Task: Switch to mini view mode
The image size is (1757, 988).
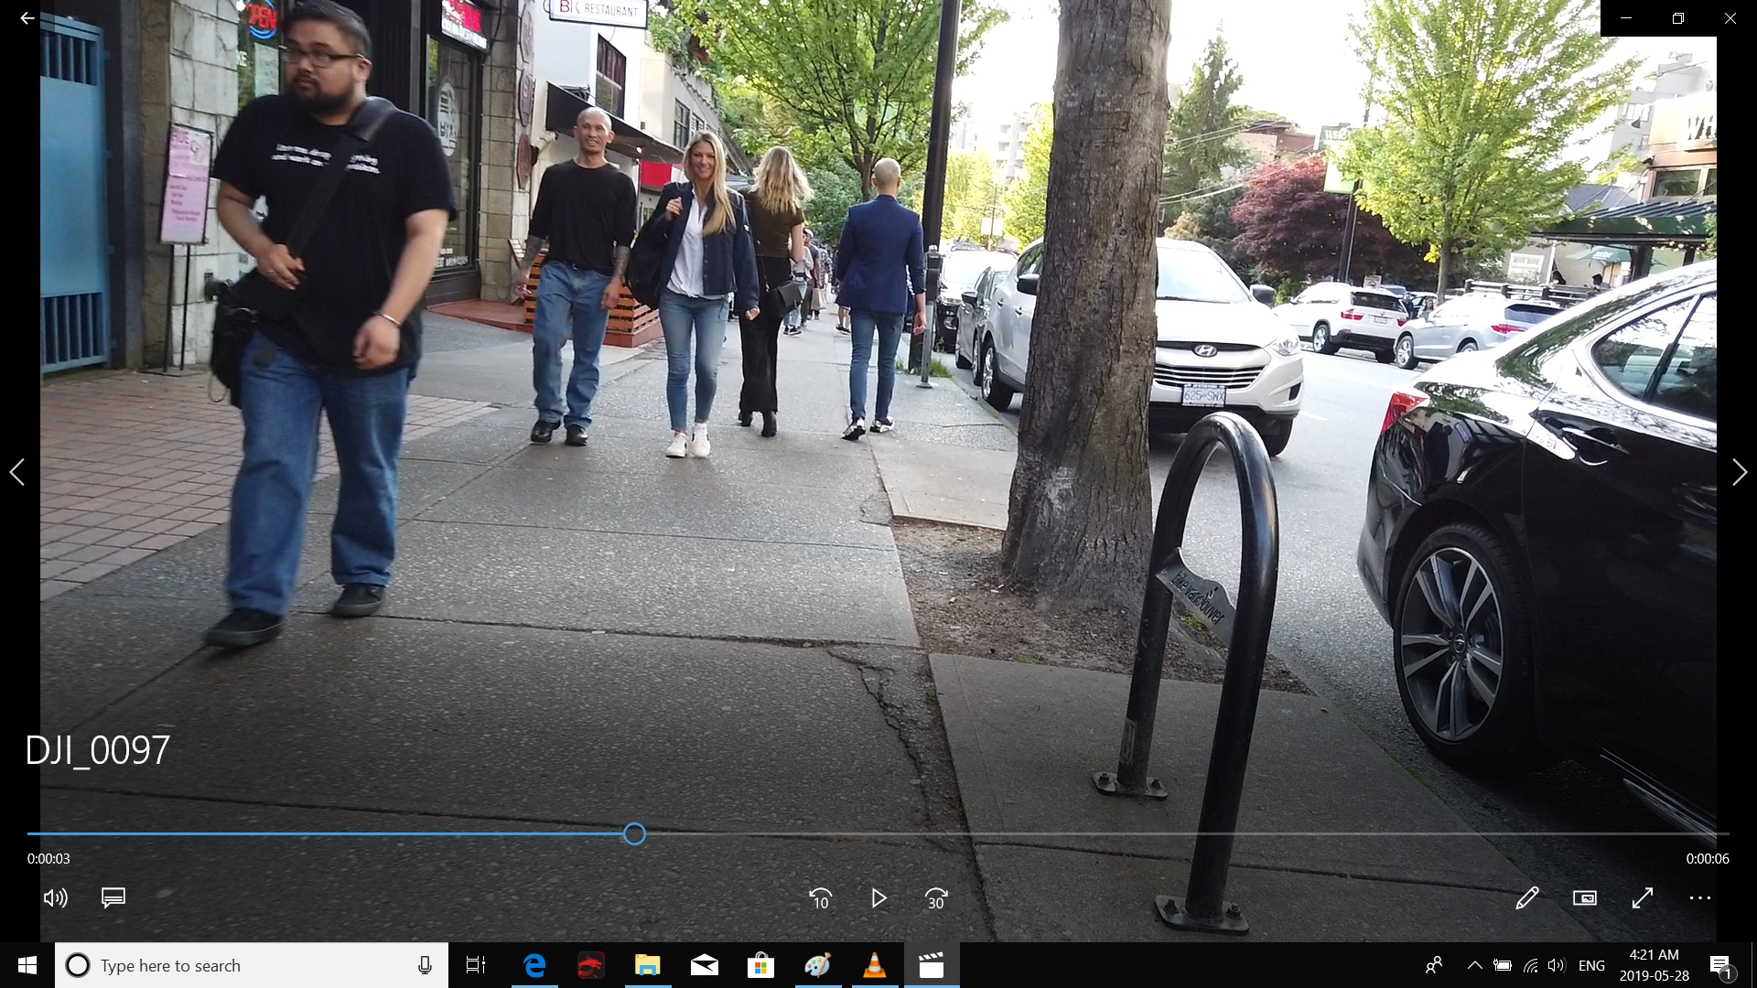Action: (x=1585, y=898)
